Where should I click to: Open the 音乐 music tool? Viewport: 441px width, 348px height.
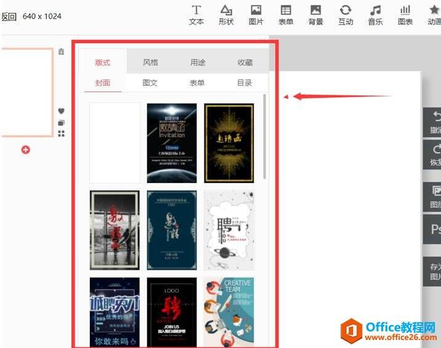pyautogui.click(x=376, y=15)
